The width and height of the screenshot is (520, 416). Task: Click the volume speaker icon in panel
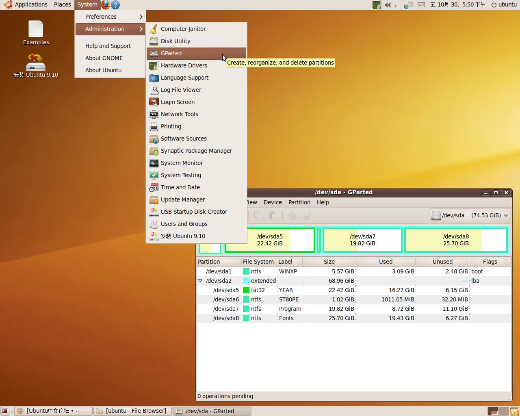tap(388, 5)
